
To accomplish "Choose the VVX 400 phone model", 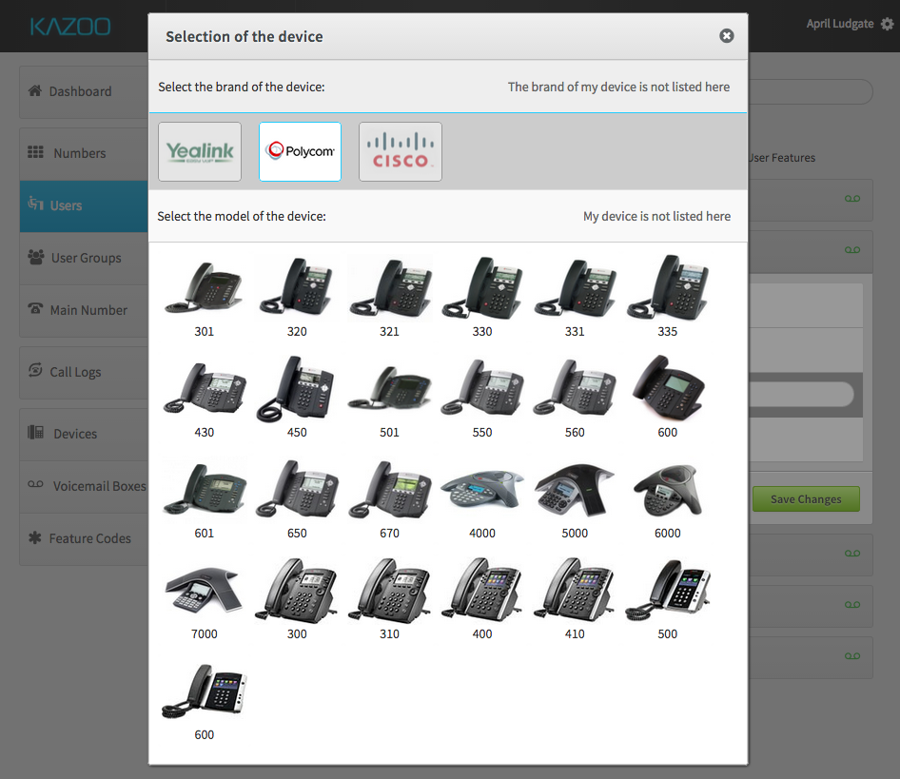I will (482, 599).
